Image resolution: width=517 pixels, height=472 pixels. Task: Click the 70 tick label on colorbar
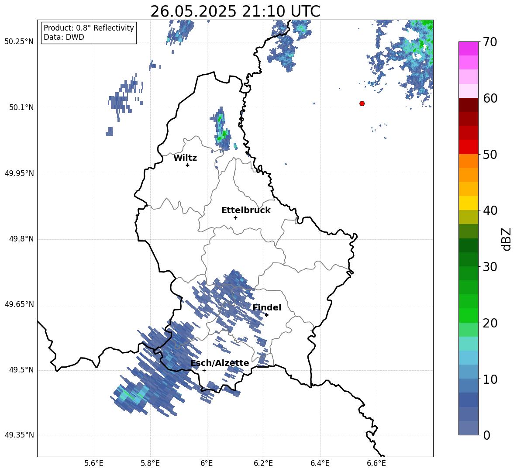click(x=490, y=42)
